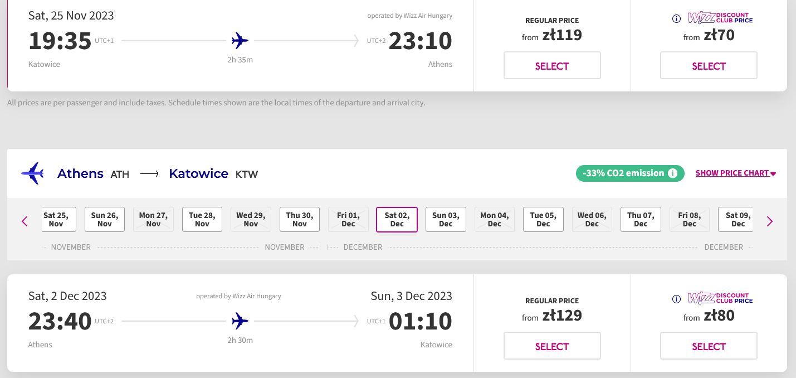Image resolution: width=796 pixels, height=378 pixels.
Task: Select Wizz Discount Club price zł70
Action: [x=709, y=66]
